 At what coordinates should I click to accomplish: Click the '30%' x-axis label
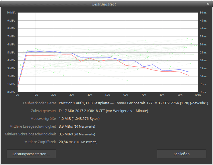click(x=72, y=95)
